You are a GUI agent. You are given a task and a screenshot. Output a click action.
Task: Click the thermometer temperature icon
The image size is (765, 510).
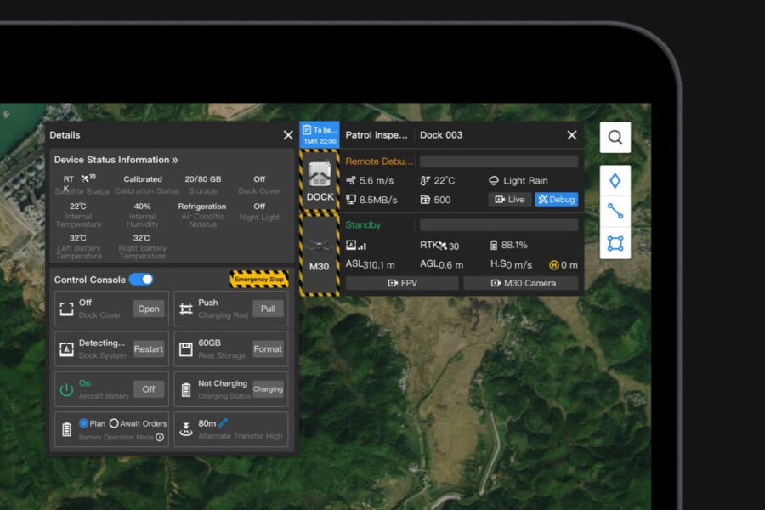pyautogui.click(x=426, y=180)
